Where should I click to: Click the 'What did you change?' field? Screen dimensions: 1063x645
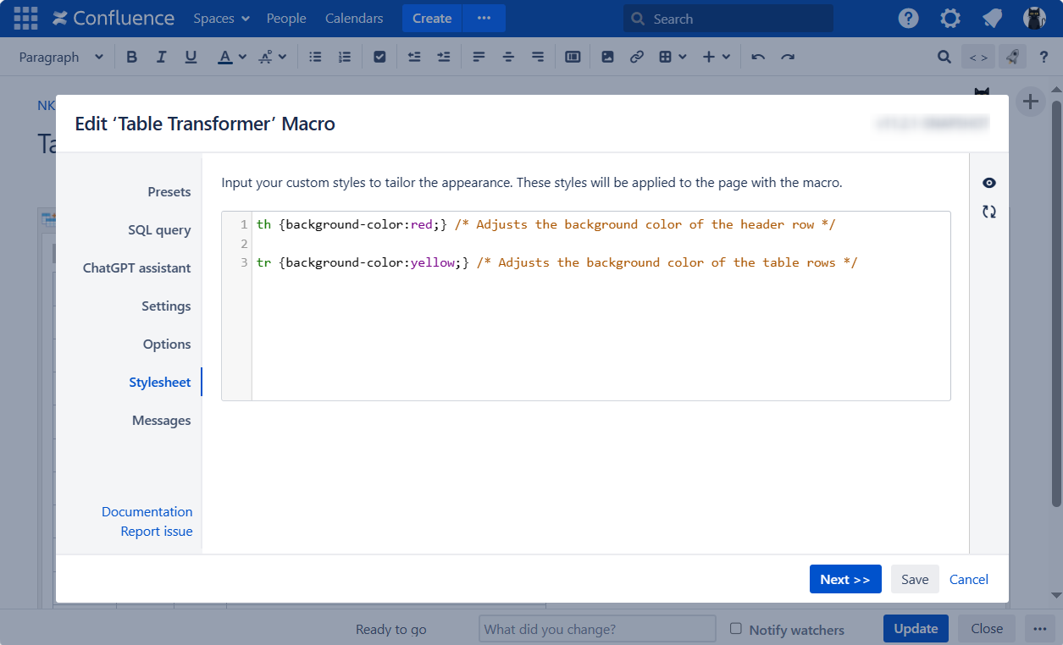597,629
